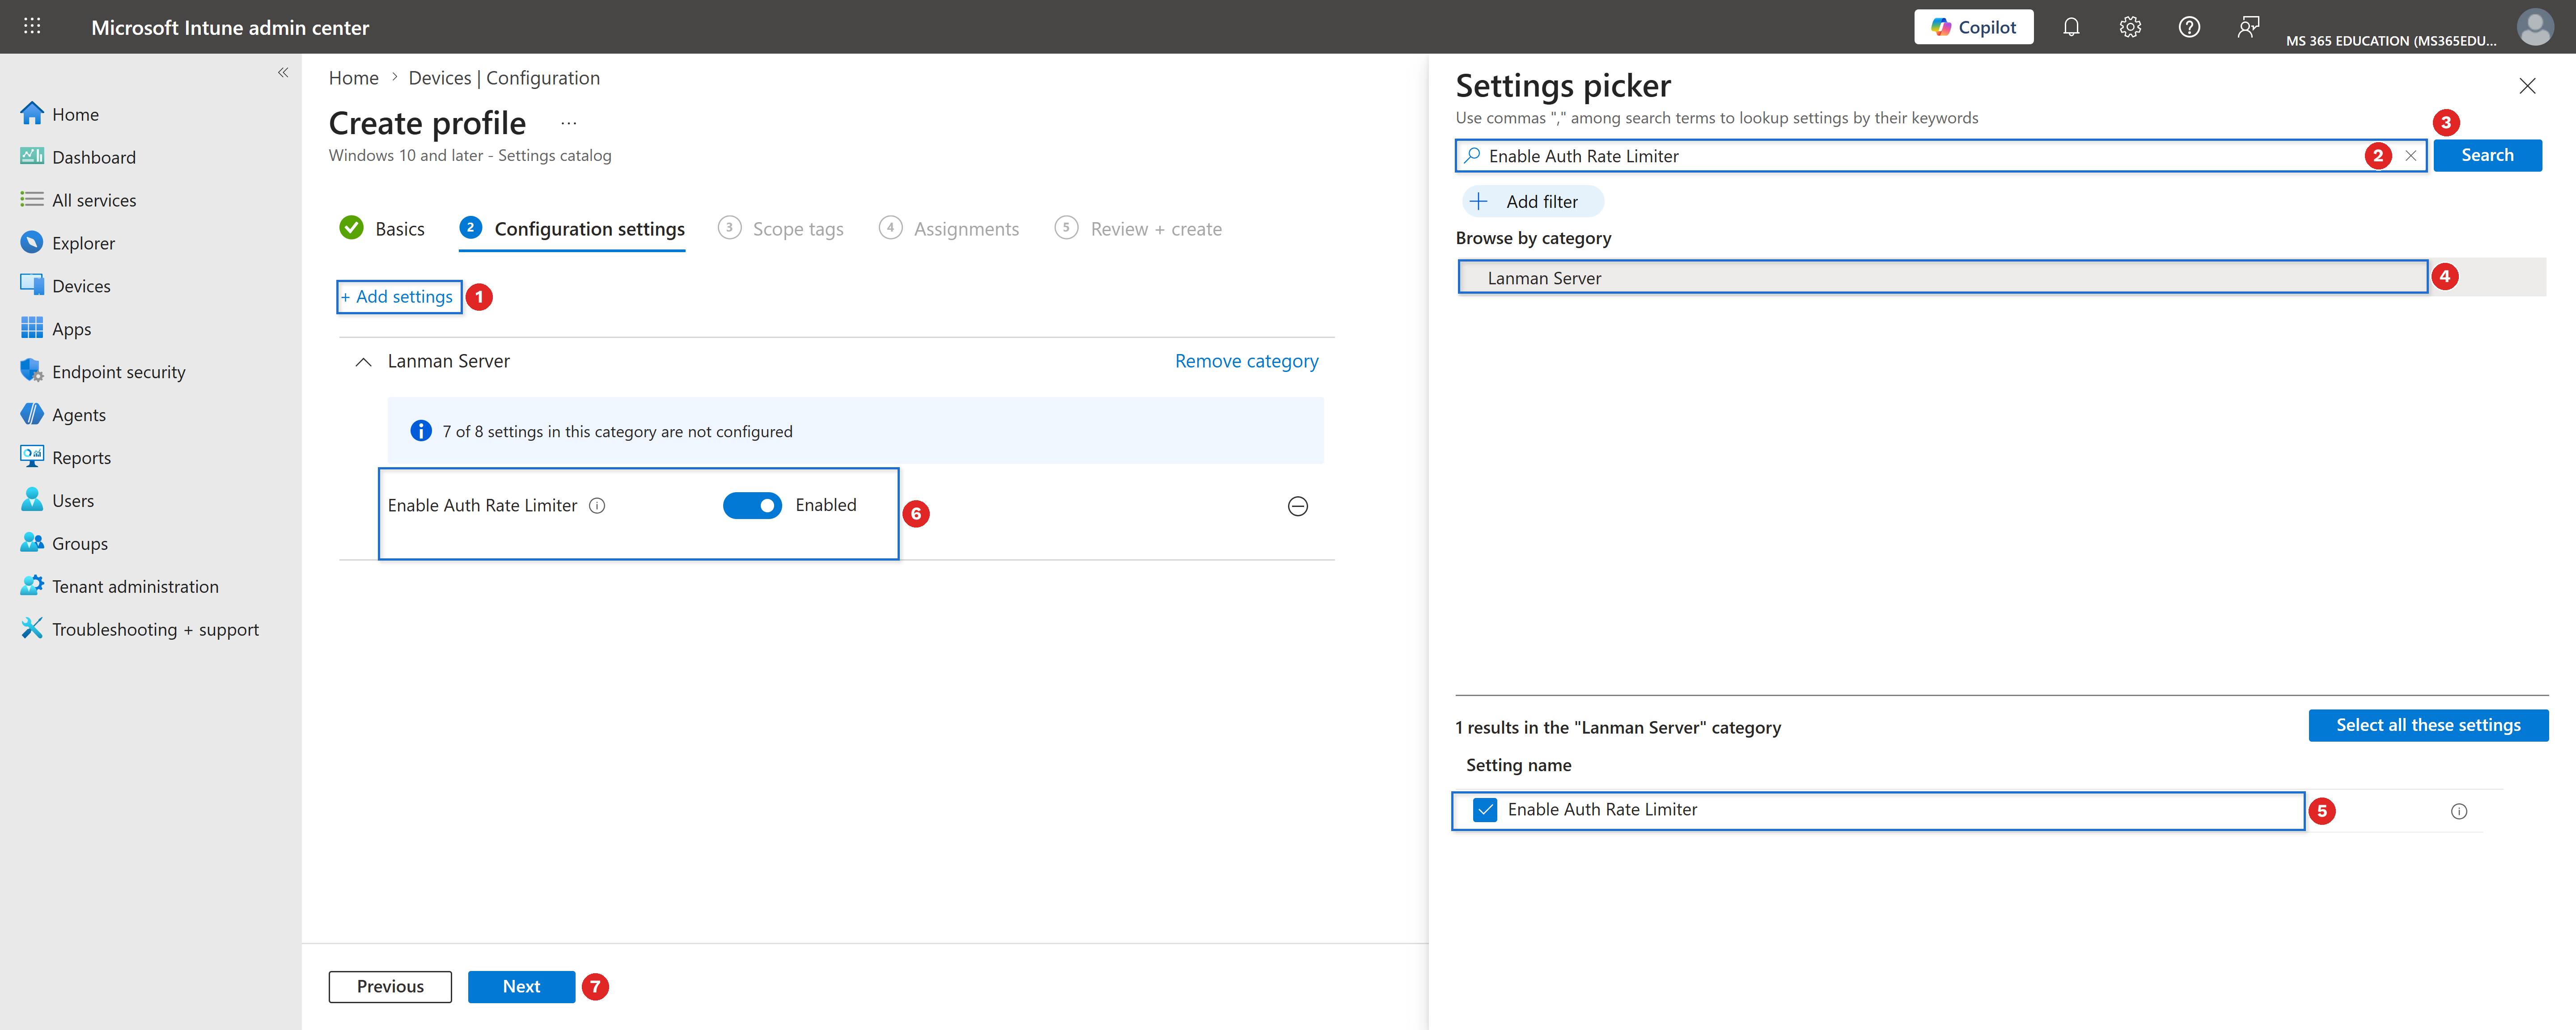Remove the Enable Auth Rate Limiter setting
This screenshot has height=1030, width=2576.
coord(1297,506)
